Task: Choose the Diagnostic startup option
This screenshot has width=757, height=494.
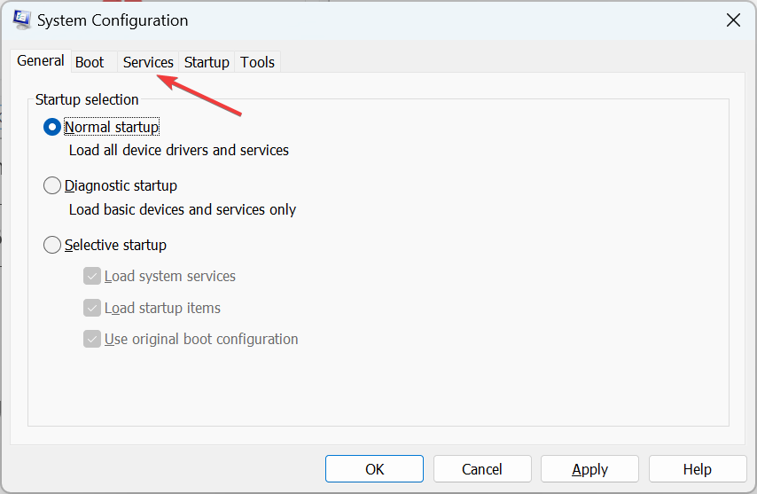Action: click(x=53, y=186)
